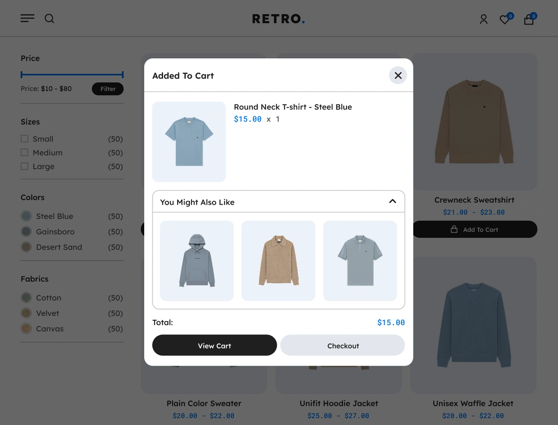The image size is (558, 425).
Task: Click Add To Cart under Crewneck Sweatshirt
Action: 475,229
